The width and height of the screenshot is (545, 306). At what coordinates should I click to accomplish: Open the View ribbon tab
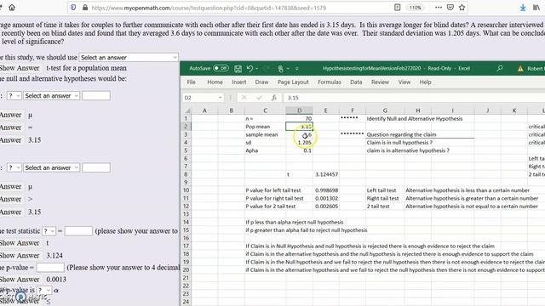[x=404, y=82]
